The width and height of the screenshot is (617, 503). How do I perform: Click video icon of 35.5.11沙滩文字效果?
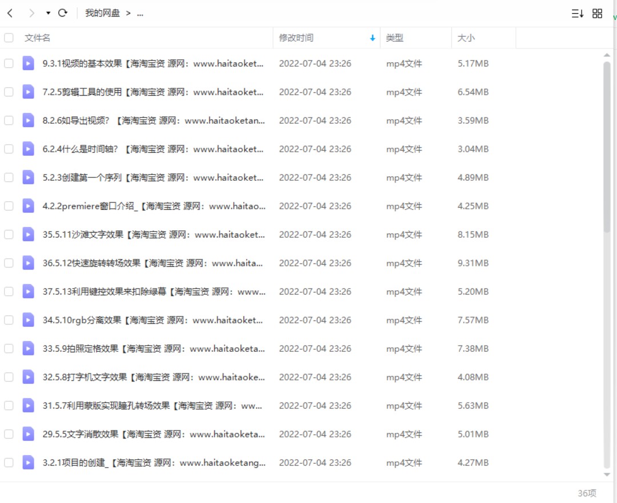[29, 234]
